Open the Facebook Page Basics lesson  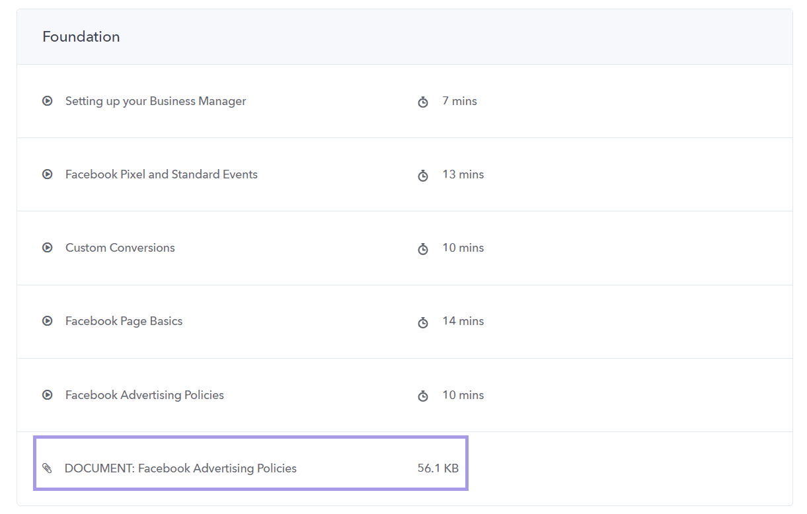tap(124, 321)
